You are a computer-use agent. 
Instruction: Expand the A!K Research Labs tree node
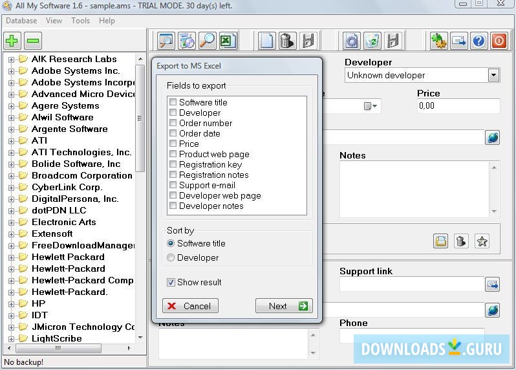coord(11,60)
